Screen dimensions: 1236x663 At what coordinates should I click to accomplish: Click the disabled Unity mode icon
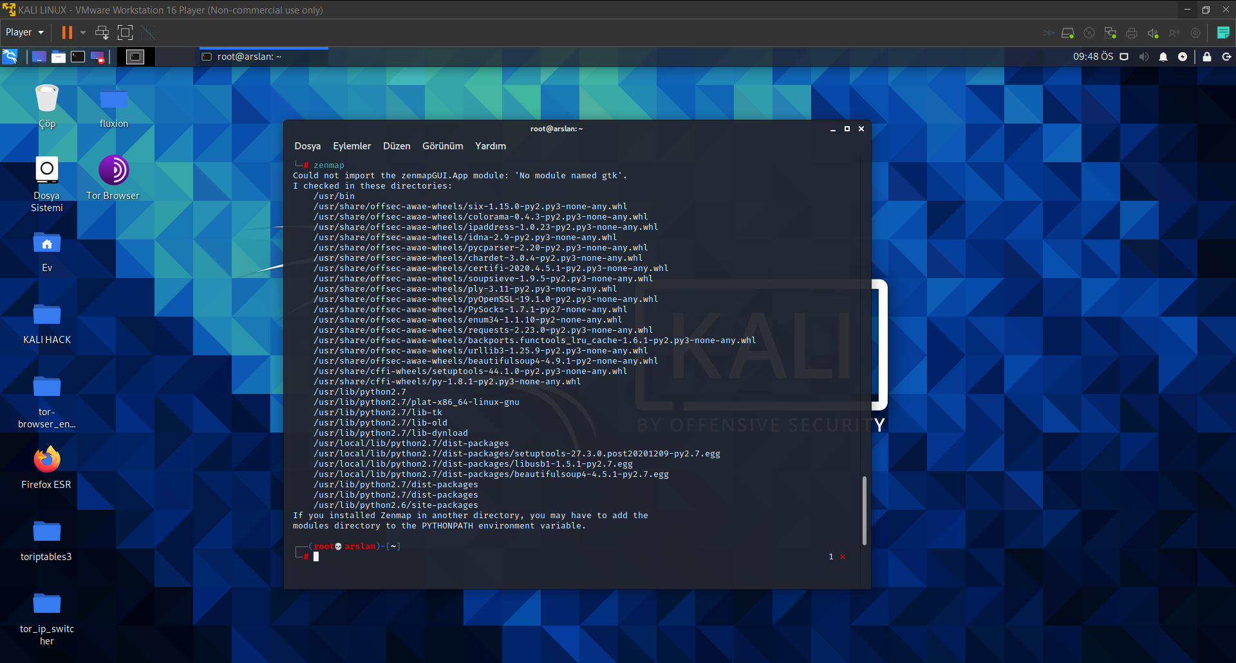coord(149,32)
